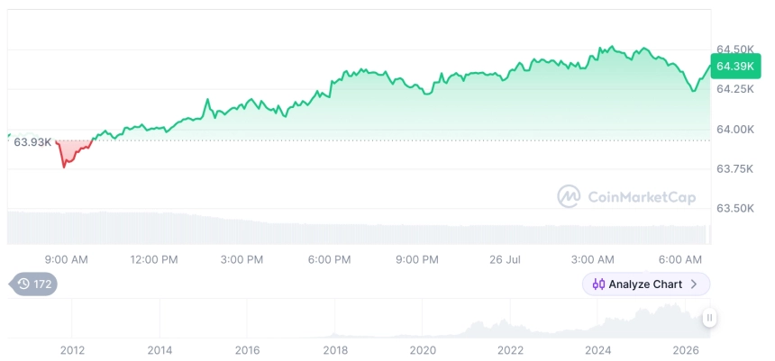This screenshot has width=775, height=361.
Task: Click the 6:00 PM time axis label
Action: click(x=329, y=259)
